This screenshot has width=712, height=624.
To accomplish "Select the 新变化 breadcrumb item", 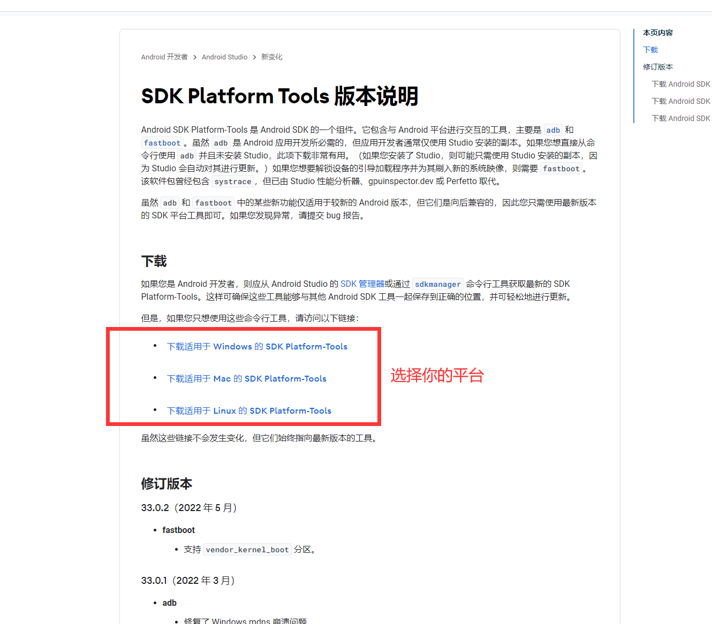I will click(x=271, y=57).
